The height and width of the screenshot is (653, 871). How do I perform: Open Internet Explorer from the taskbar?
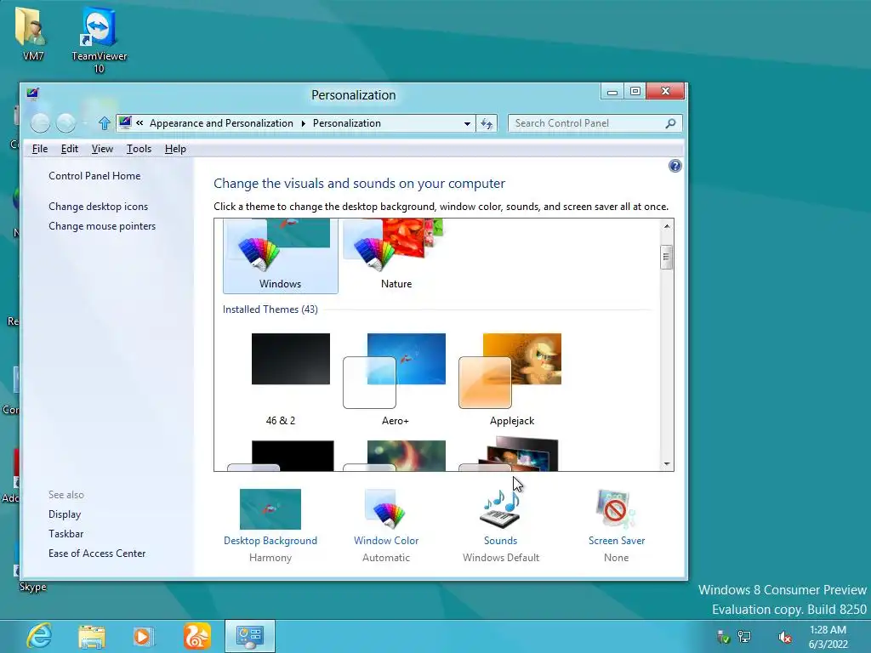(39, 636)
